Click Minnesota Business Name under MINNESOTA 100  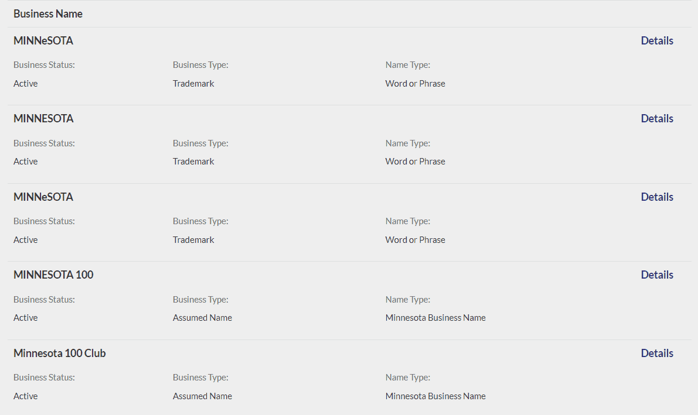[435, 318]
